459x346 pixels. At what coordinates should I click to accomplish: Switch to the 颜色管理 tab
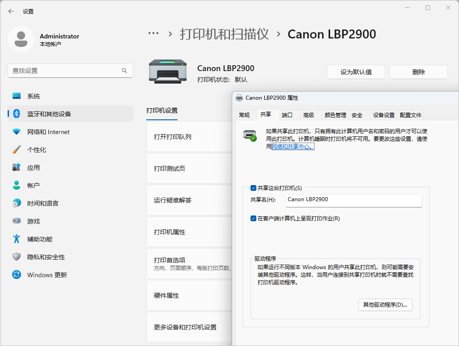coord(336,115)
